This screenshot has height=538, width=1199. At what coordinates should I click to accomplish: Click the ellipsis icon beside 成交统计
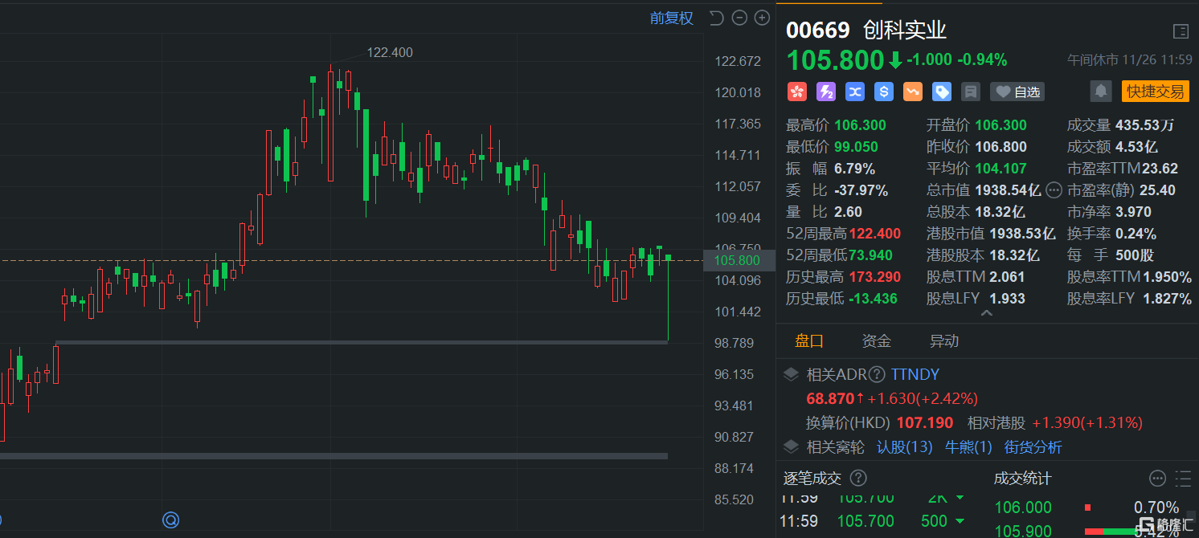coord(1157,479)
